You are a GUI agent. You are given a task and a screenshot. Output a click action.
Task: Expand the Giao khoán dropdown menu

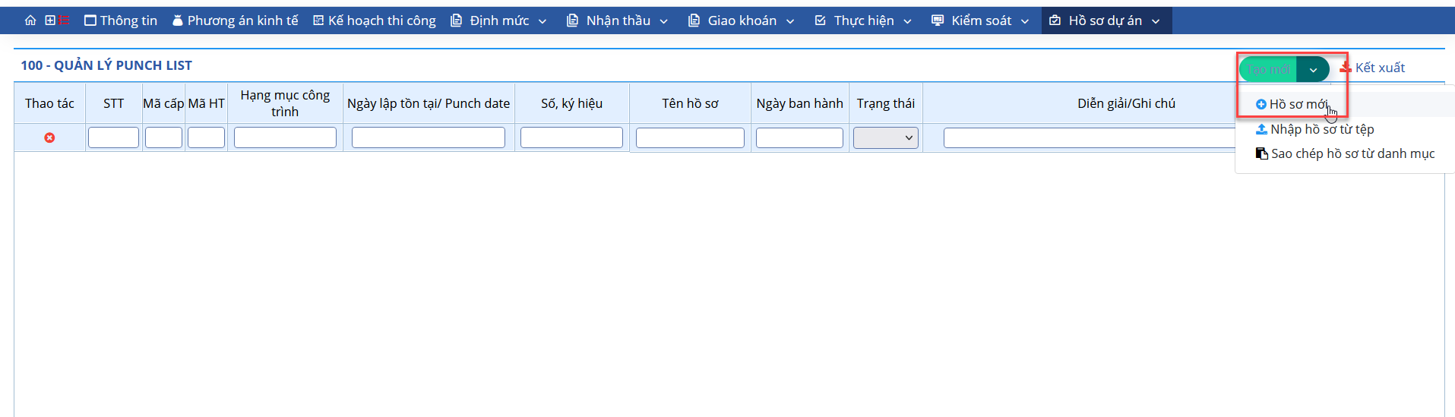click(x=741, y=21)
